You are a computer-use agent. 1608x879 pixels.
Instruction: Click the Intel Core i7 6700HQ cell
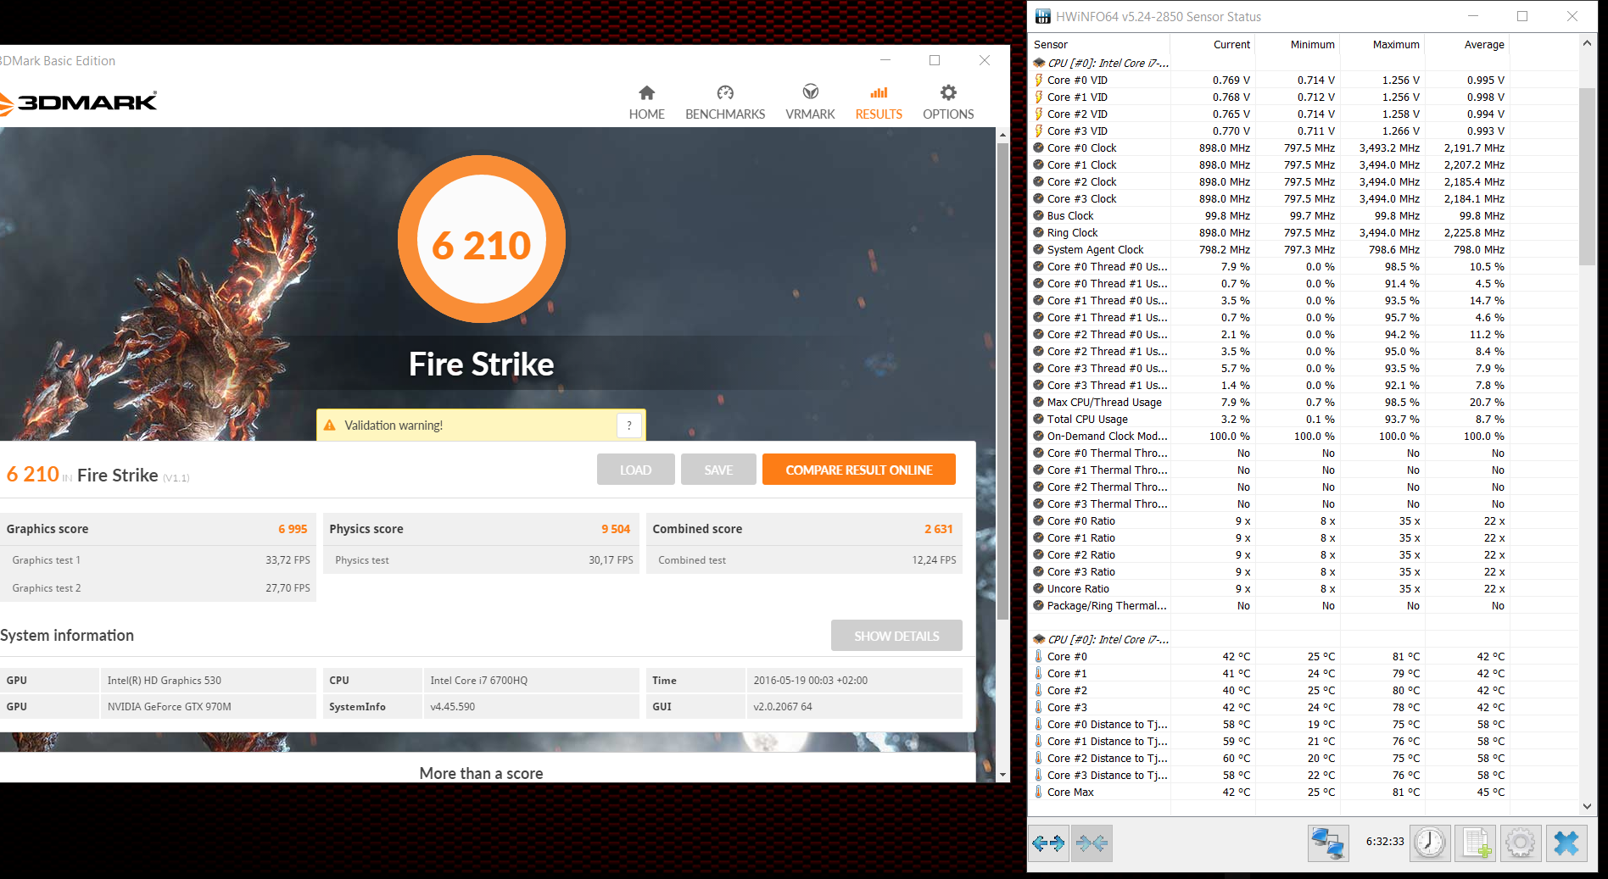[531, 681]
